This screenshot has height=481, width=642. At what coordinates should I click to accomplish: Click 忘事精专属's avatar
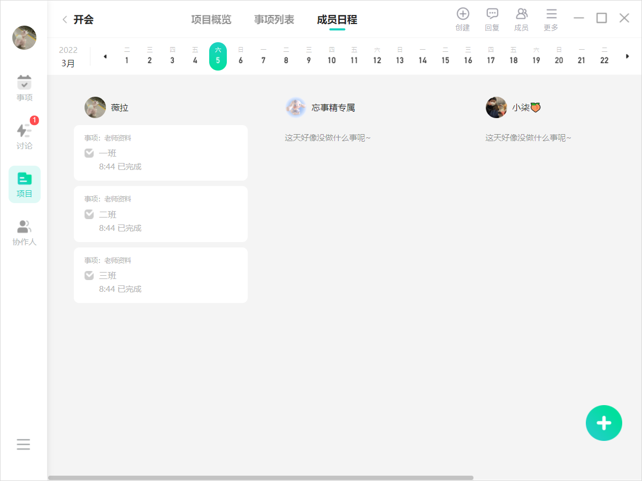click(x=296, y=107)
